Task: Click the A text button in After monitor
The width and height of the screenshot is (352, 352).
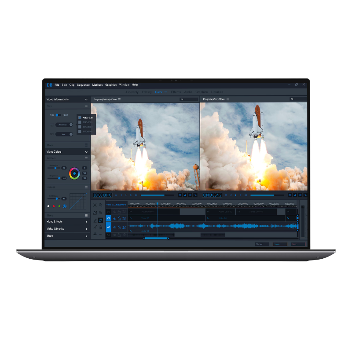Action: 295,195
